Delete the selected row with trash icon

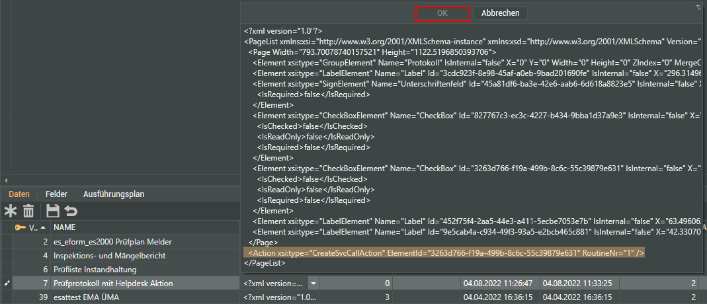pos(28,211)
